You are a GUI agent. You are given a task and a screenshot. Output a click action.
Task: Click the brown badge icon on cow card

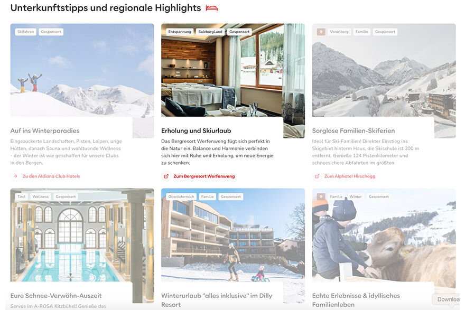(321, 196)
